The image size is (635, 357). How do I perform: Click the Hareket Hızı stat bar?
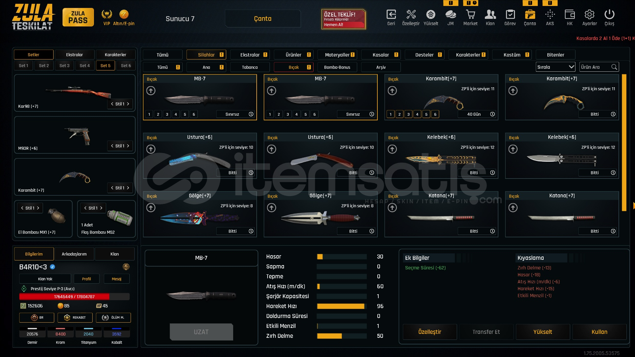[x=342, y=306]
